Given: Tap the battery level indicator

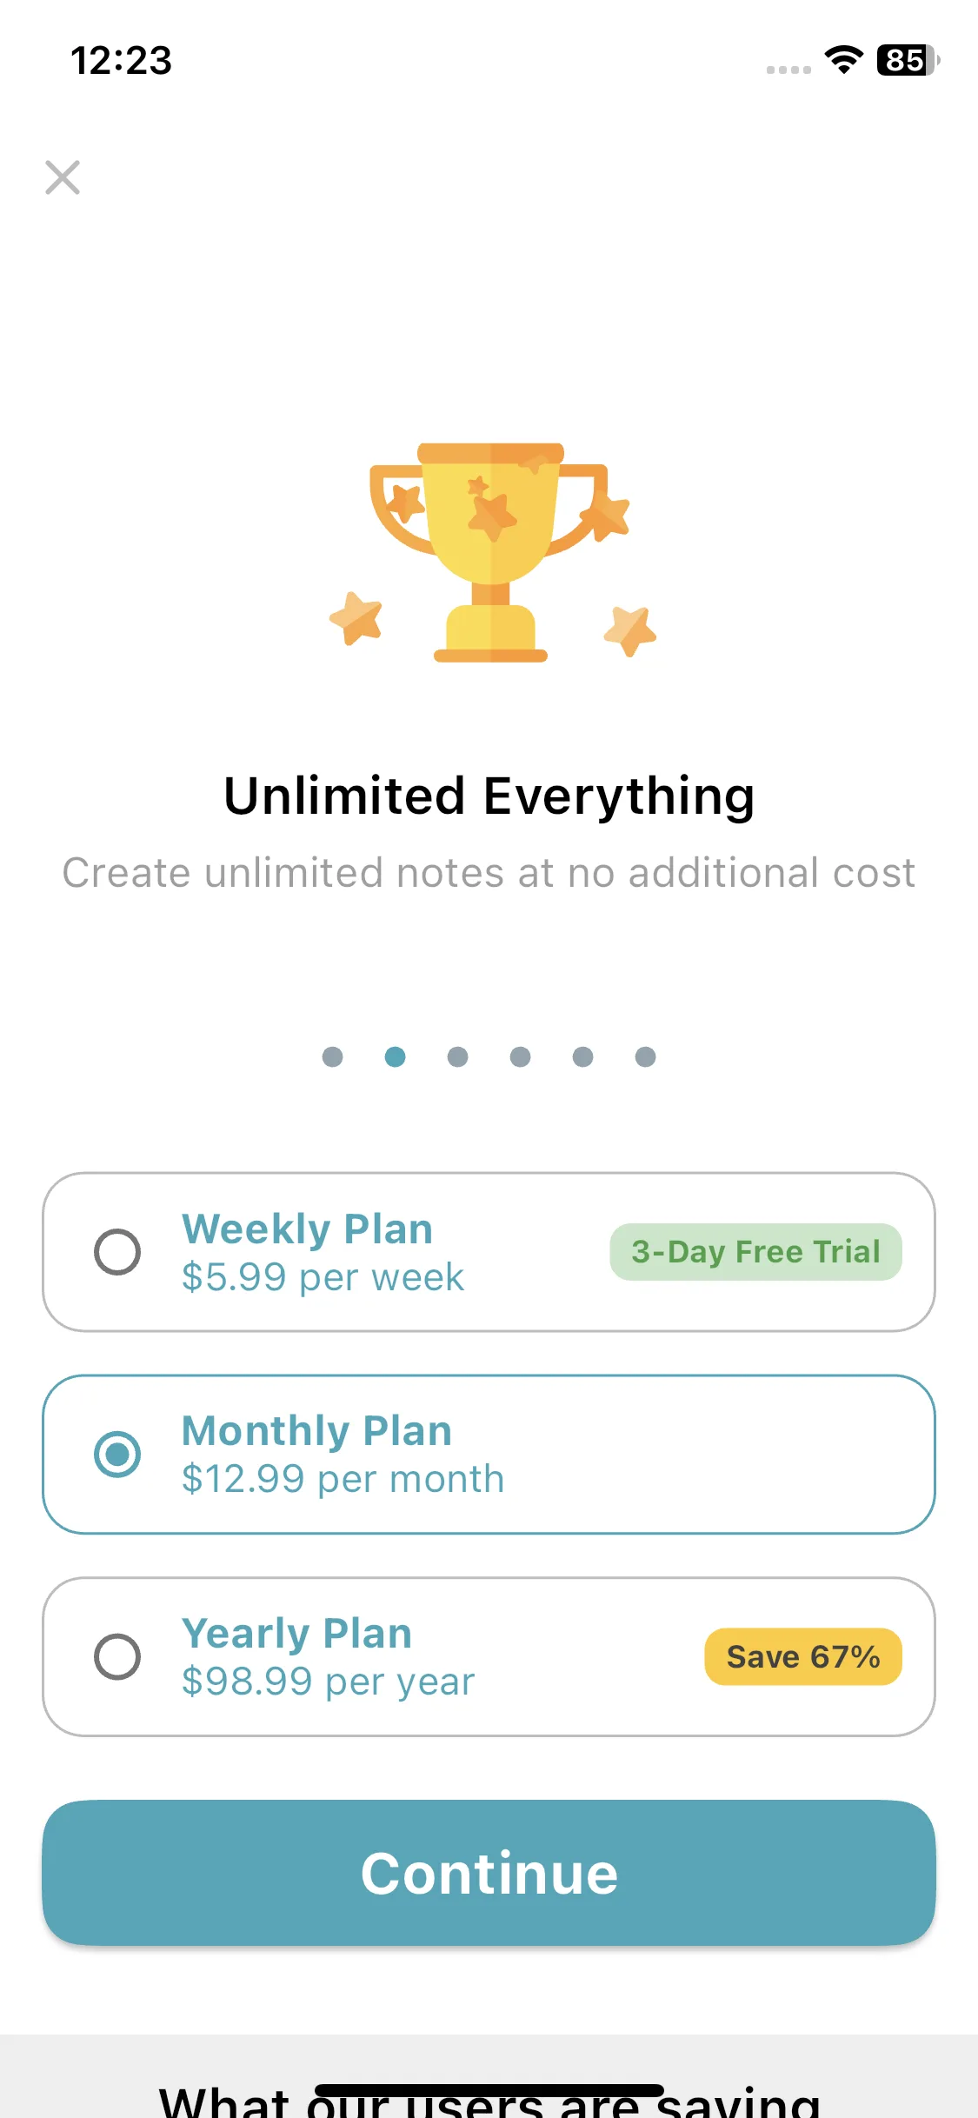Looking at the screenshot, I should coord(908,60).
